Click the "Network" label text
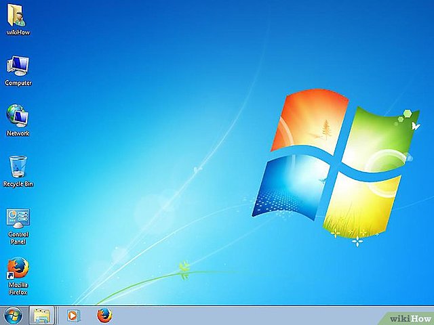 [x=18, y=133]
